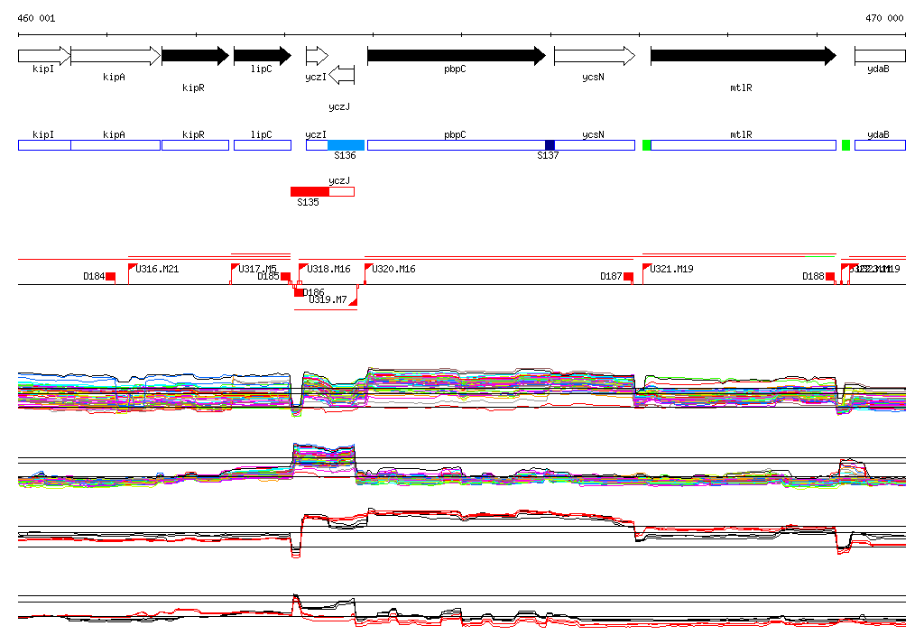Click the blue-outlined kipI annotation box
Viewport: 924px width, 644px height.
pos(44,145)
